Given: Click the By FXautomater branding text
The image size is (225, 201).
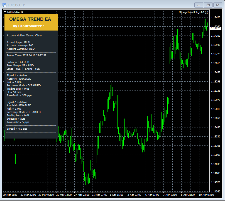Looking at the screenshot, I should [27, 26].
